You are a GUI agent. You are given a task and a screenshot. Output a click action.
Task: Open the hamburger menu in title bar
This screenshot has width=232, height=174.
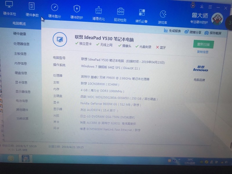coord(210,7)
